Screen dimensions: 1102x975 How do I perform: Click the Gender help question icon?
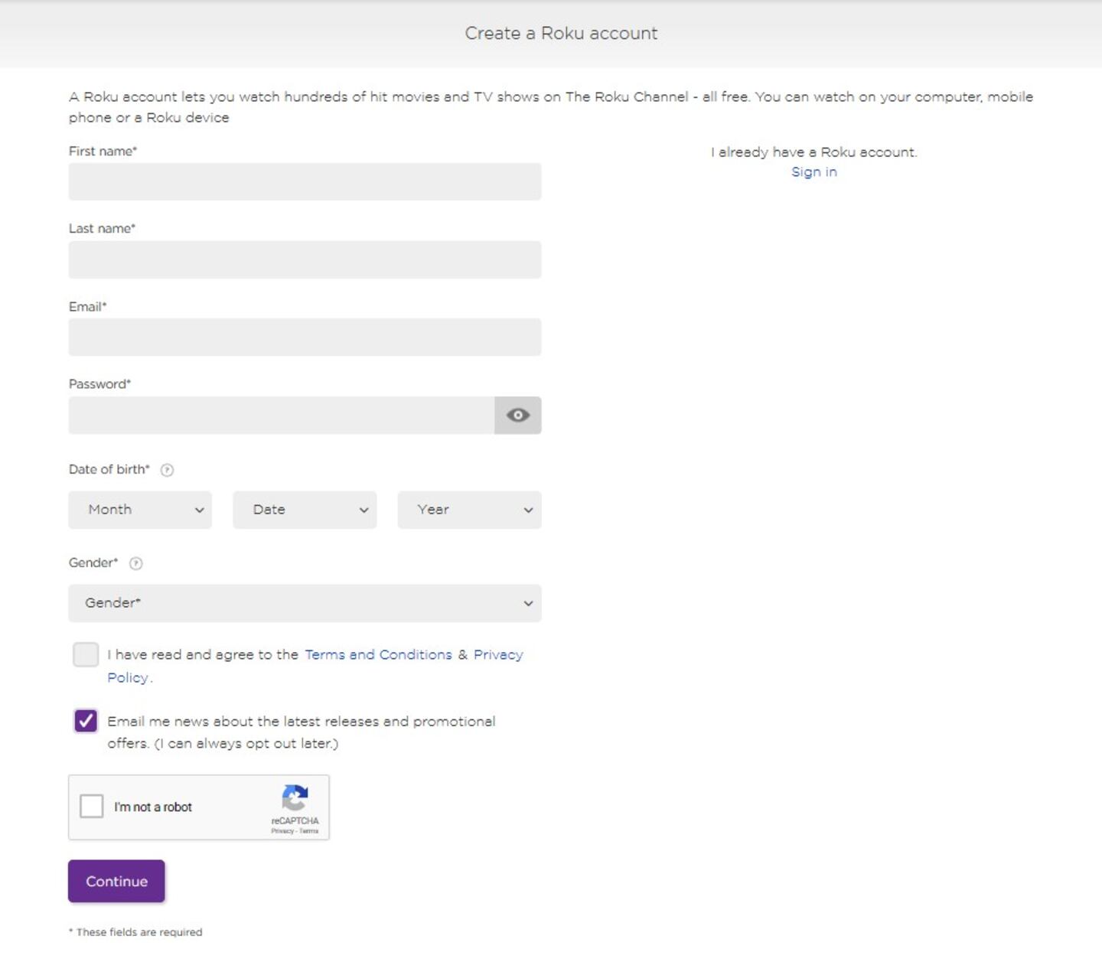click(x=136, y=563)
